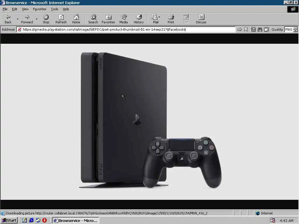
Task: Click the 4:43 AM clock
Action: 286,220
